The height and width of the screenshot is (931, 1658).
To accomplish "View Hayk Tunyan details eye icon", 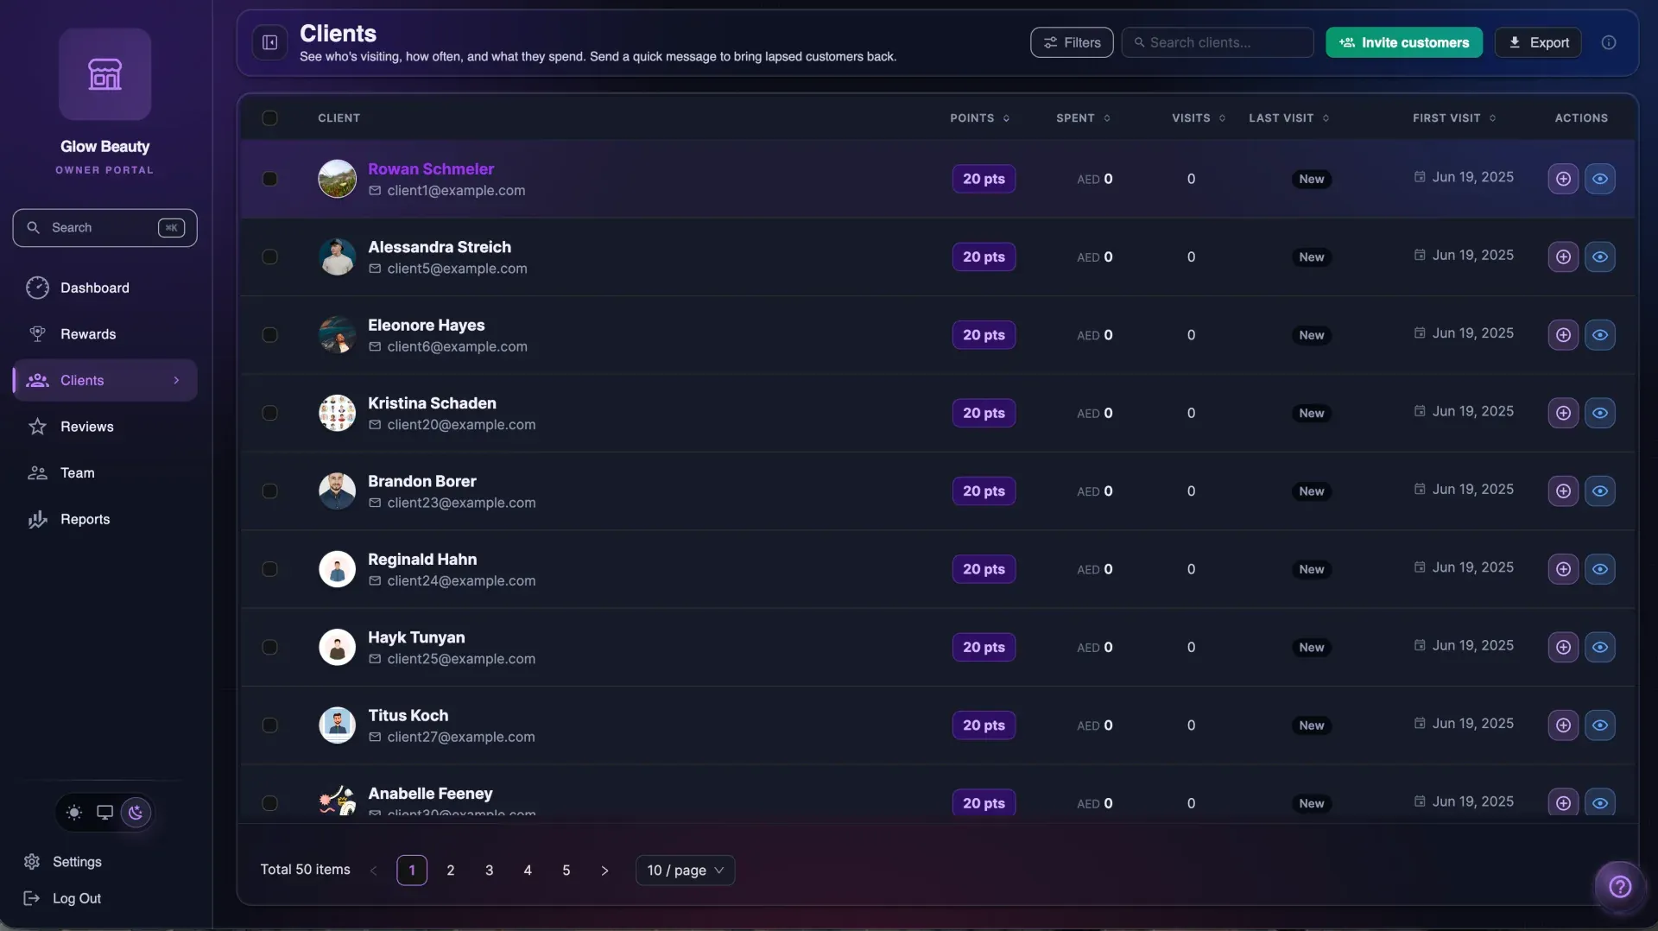I will tap(1599, 647).
